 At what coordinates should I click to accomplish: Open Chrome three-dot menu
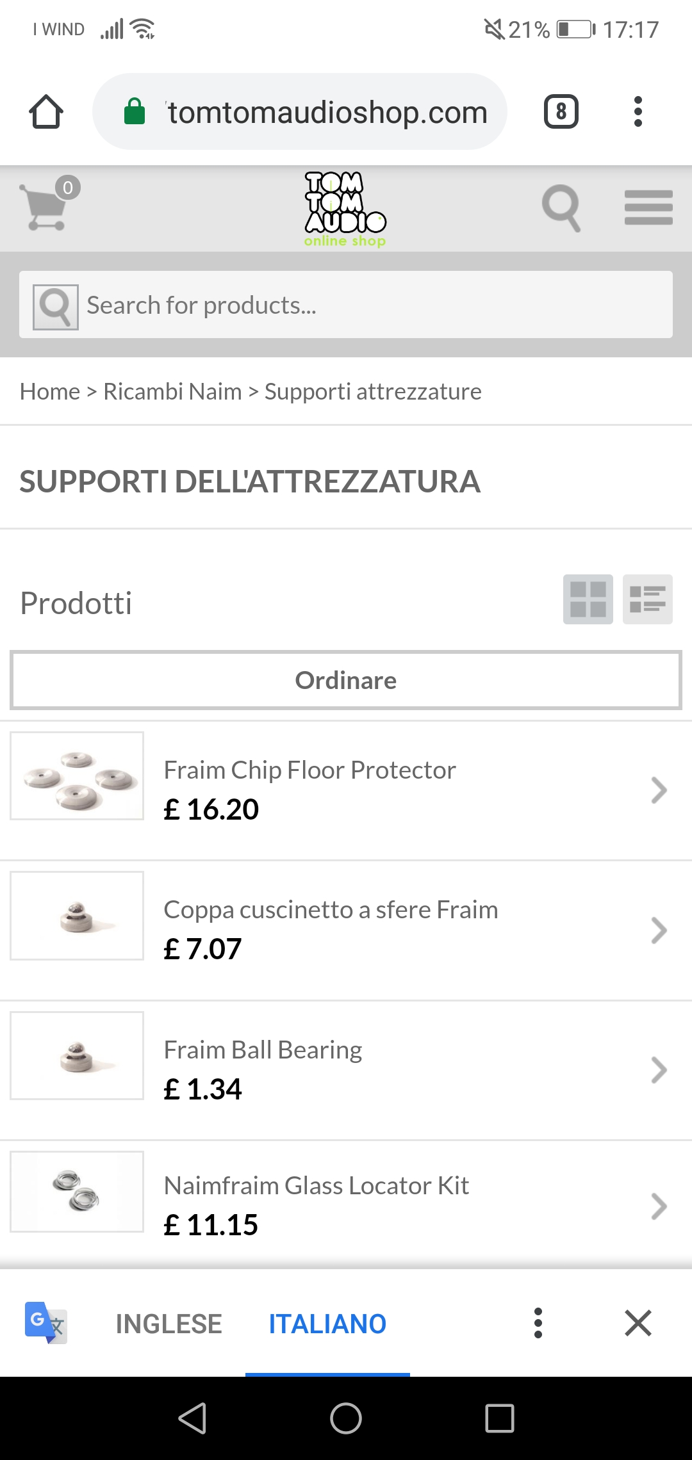pyautogui.click(x=638, y=112)
